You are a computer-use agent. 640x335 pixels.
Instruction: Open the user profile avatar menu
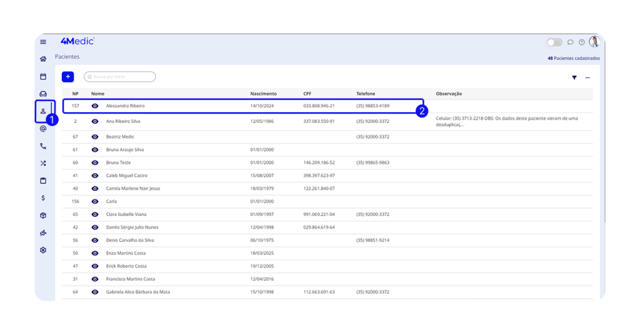point(594,42)
